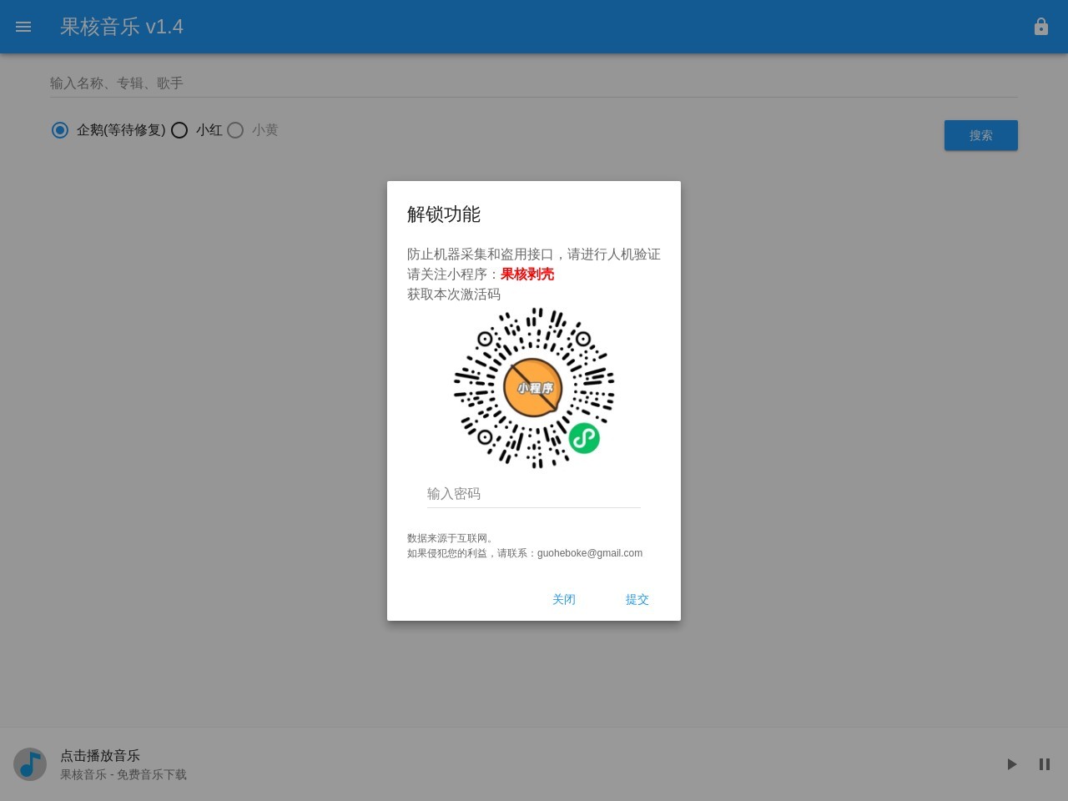Focus the 输入名称、专辑、歌手 search field
This screenshot has width=1068, height=801.
tap(534, 83)
